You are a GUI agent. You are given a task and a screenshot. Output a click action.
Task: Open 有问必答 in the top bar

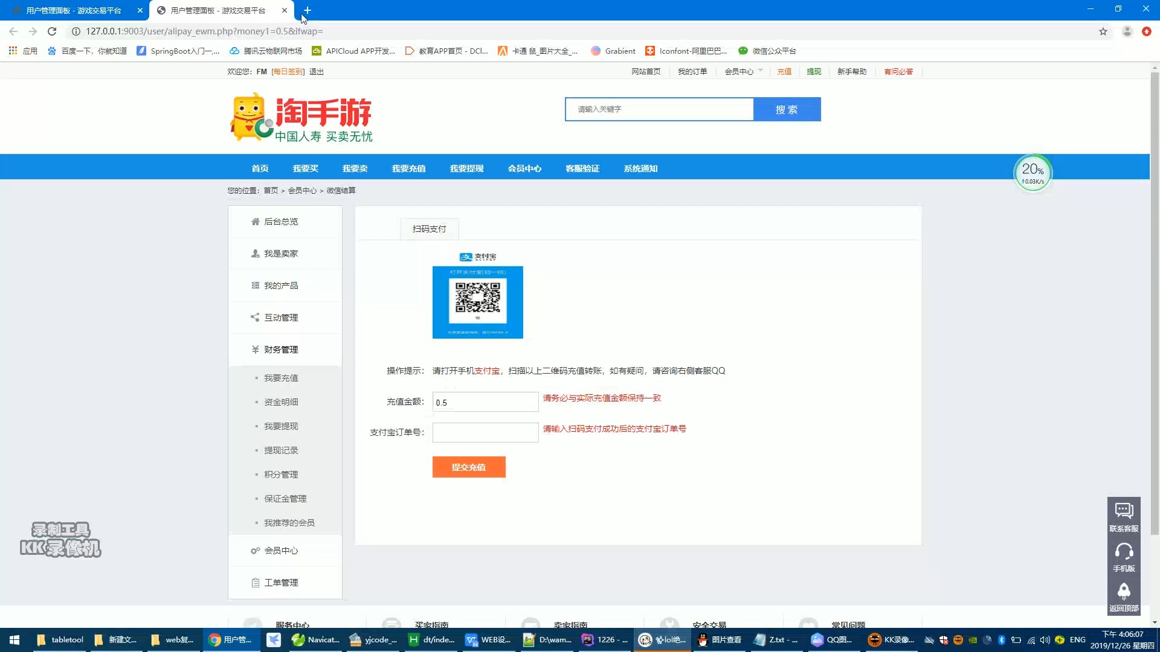point(898,71)
